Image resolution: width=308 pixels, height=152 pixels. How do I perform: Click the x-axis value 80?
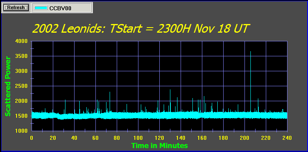(x=117, y=138)
